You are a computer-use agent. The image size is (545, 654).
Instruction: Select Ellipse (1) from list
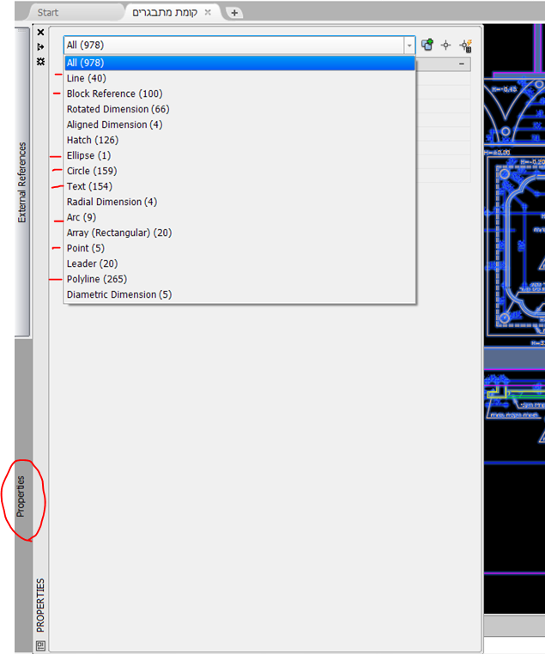pyautogui.click(x=239, y=155)
